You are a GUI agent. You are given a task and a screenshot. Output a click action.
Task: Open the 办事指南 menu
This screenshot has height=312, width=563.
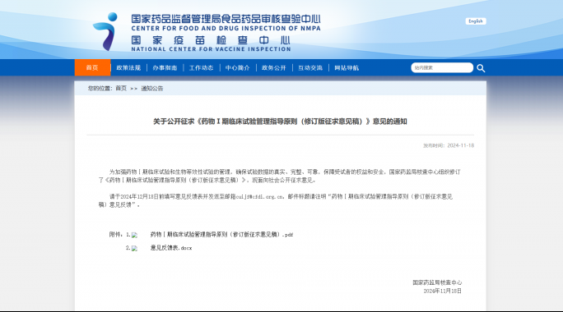coord(165,67)
